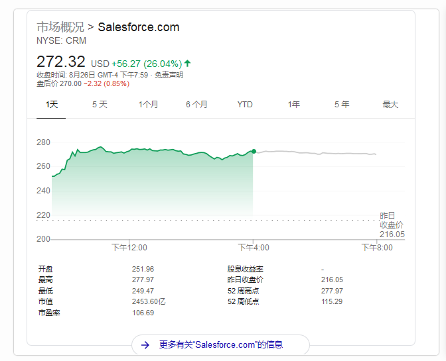The height and width of the screenshot is (361, 446).
Task: Click the green up arrow icon
Action: [188, 64]
